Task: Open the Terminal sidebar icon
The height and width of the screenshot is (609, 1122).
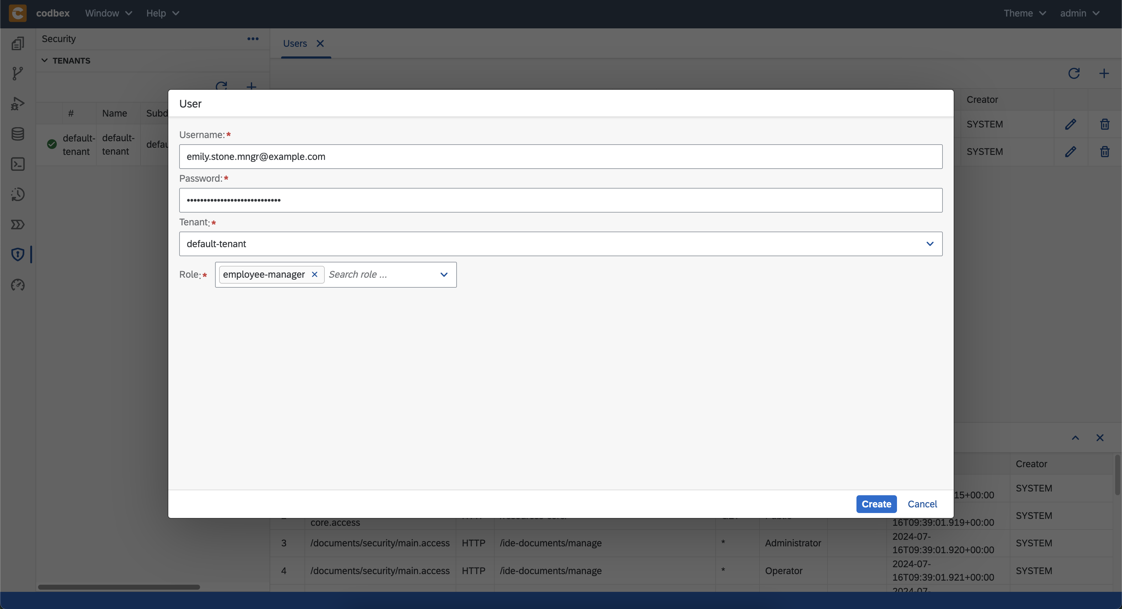Action: tap(18, 164)
